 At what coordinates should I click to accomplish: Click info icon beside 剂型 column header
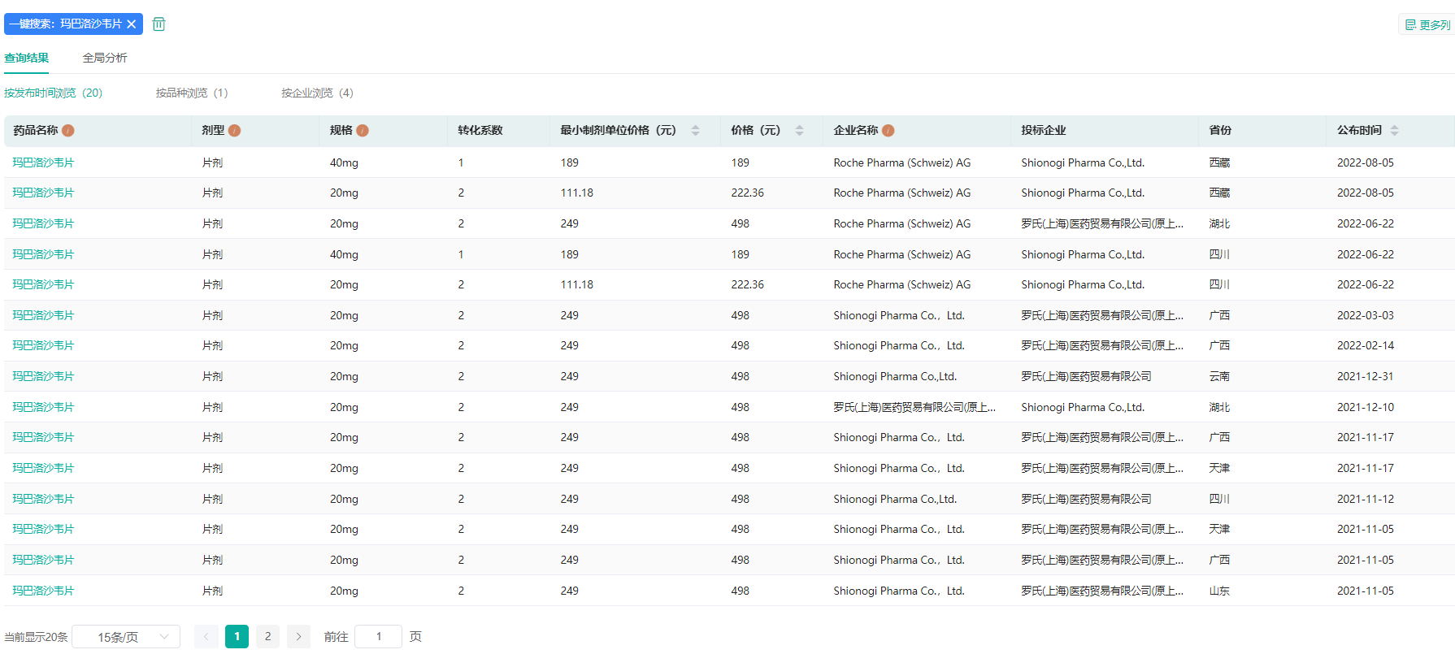pyautogui.click(x=235, y=131)
